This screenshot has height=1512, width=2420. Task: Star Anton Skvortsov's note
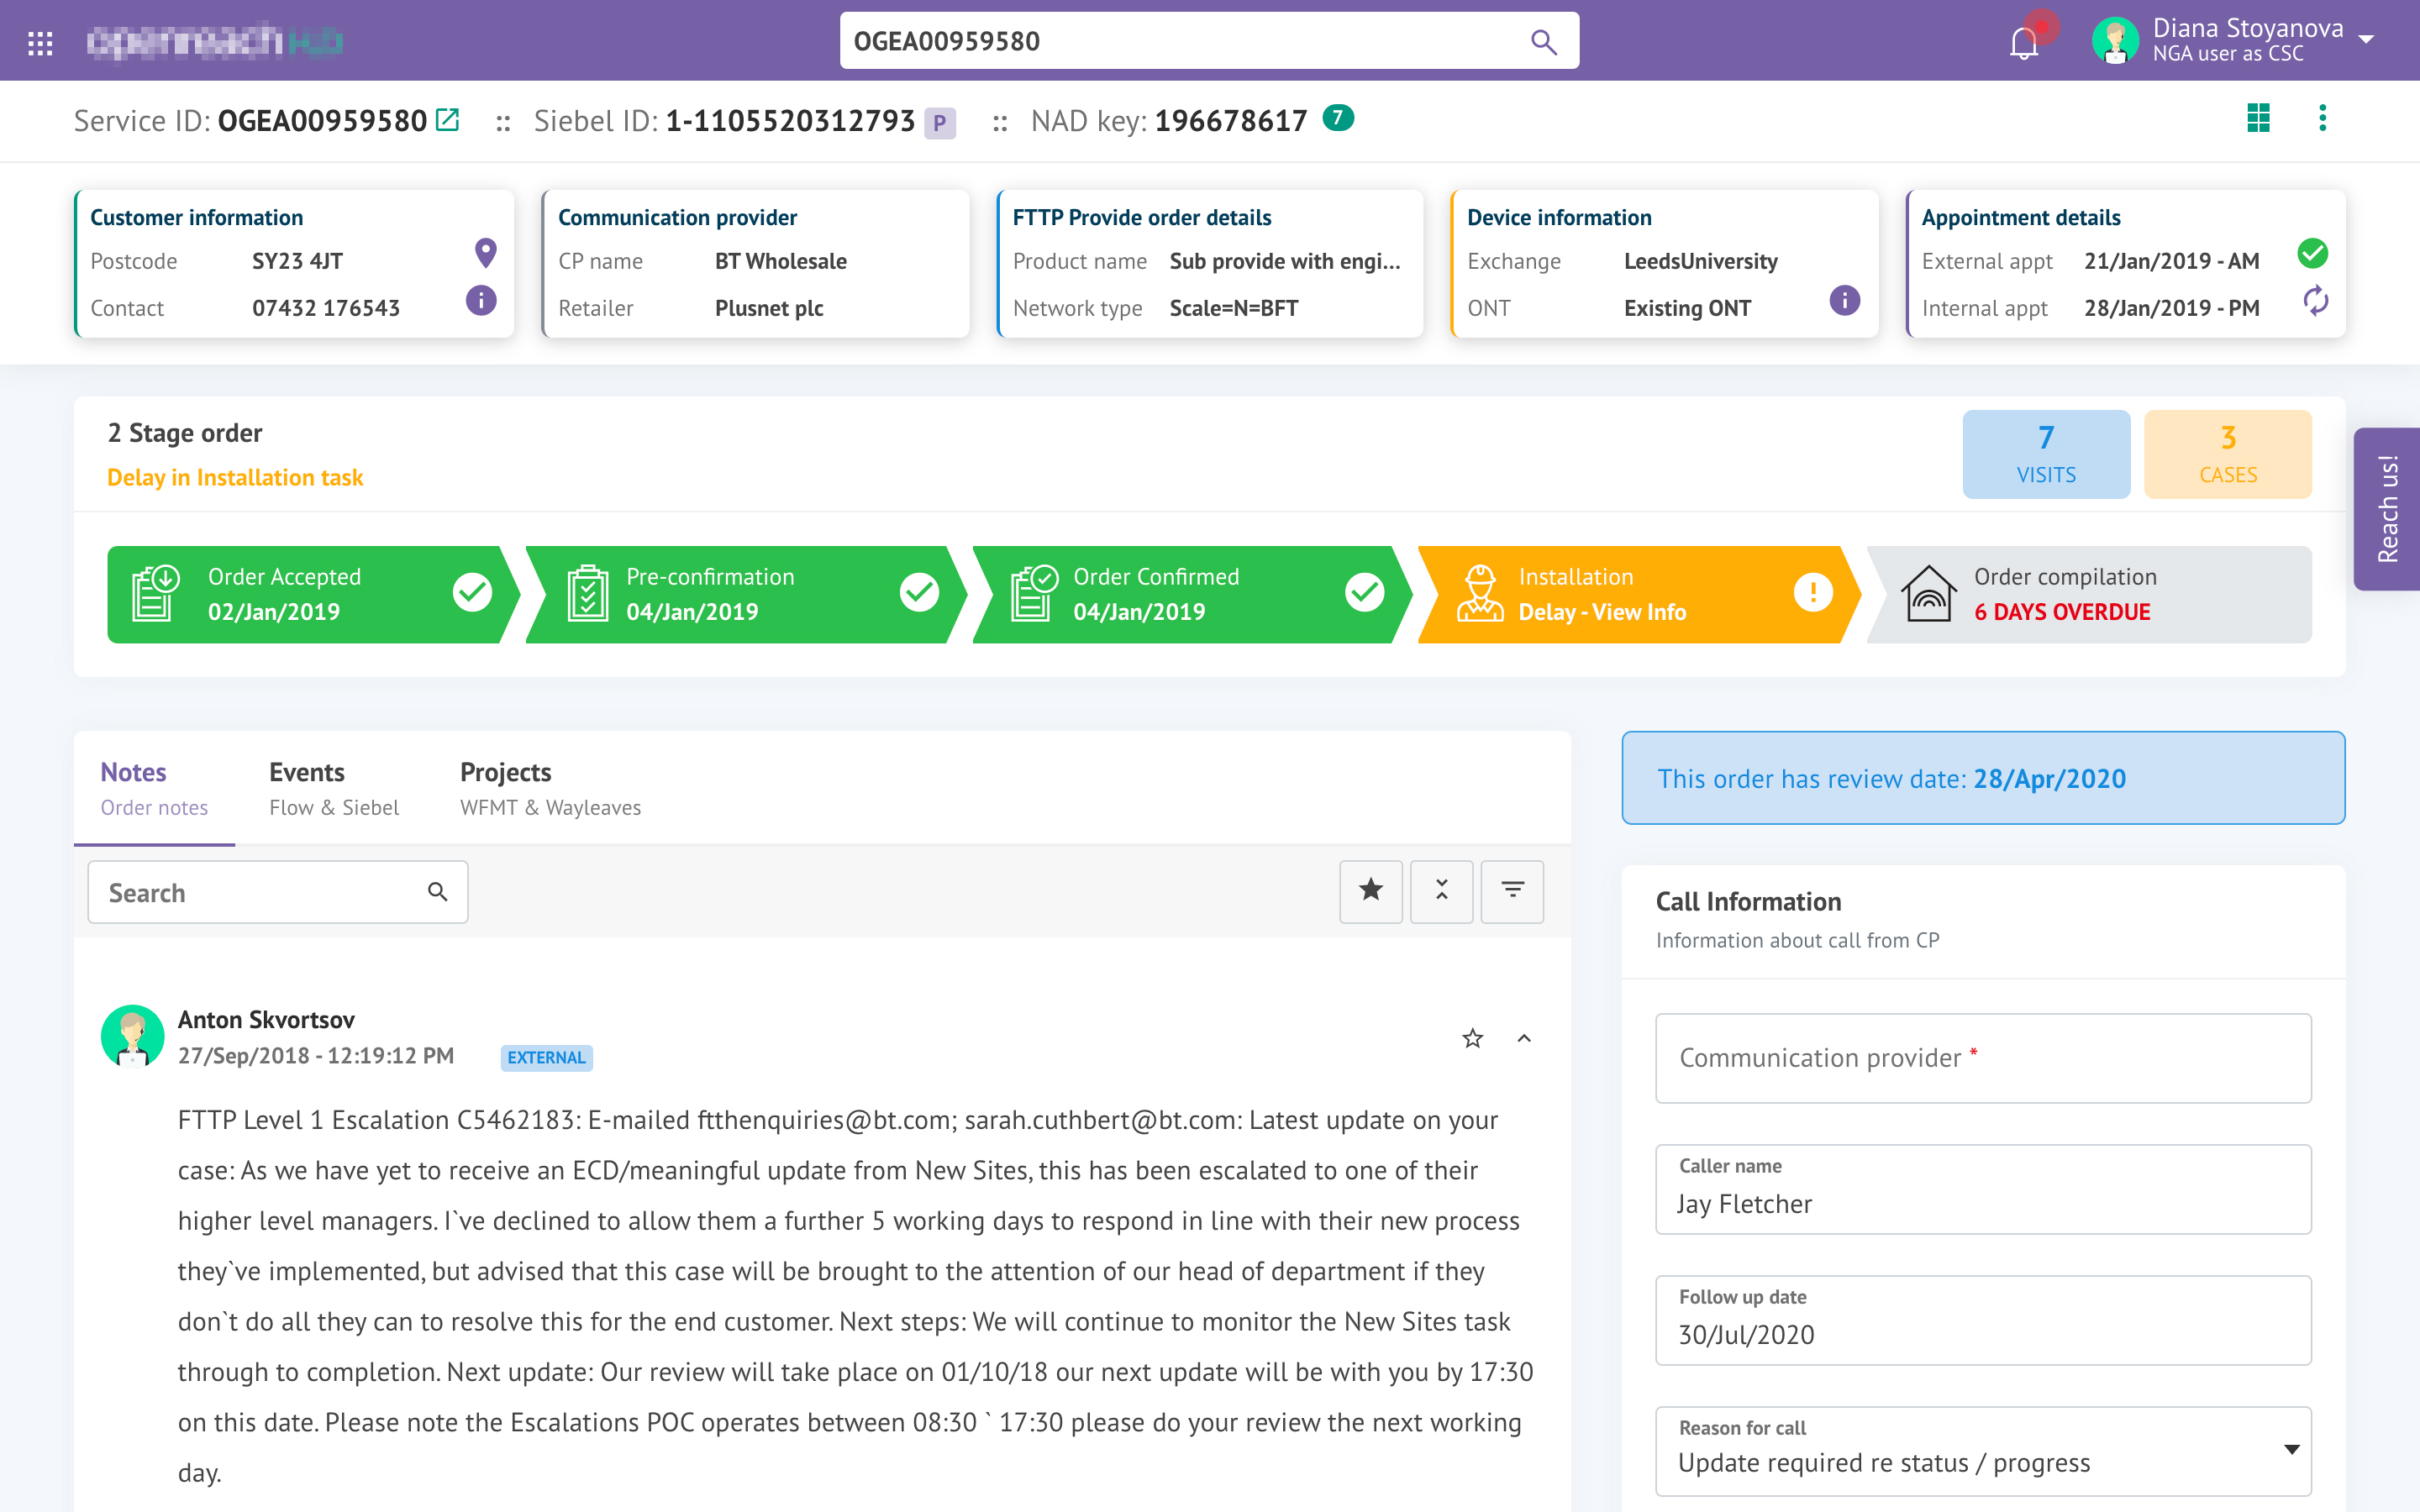click(x=1472, y=1038)
